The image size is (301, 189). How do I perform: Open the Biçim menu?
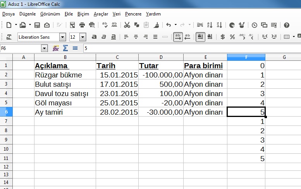tap(83, 14)
